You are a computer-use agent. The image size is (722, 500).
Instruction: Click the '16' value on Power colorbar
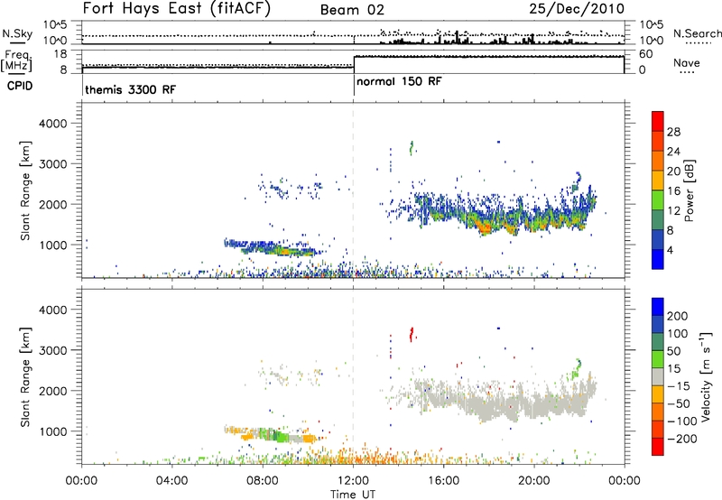coord(673,191)
